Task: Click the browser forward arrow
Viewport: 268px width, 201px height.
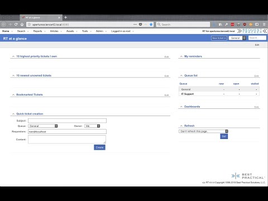Action: coord(10,25)
